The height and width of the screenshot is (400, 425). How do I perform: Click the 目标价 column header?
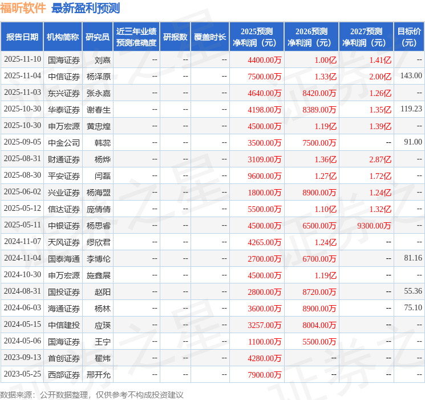pos(409,37)
